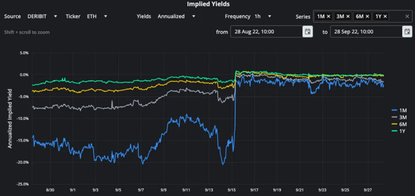Viewport: 415px width, 196px height.
Task: Click the Implied Yields chart title
Action: point(208,4)
